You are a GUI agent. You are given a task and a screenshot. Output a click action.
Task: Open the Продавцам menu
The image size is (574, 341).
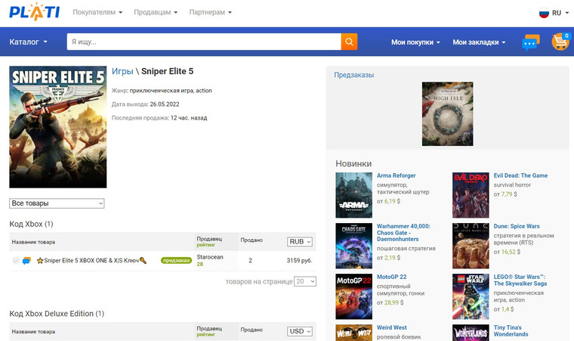(156, 12)
